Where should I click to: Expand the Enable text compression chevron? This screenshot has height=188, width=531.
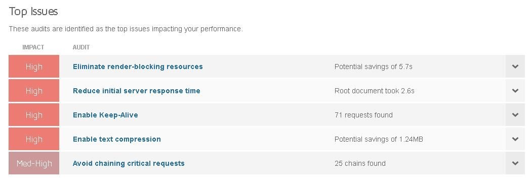(515, 139)
